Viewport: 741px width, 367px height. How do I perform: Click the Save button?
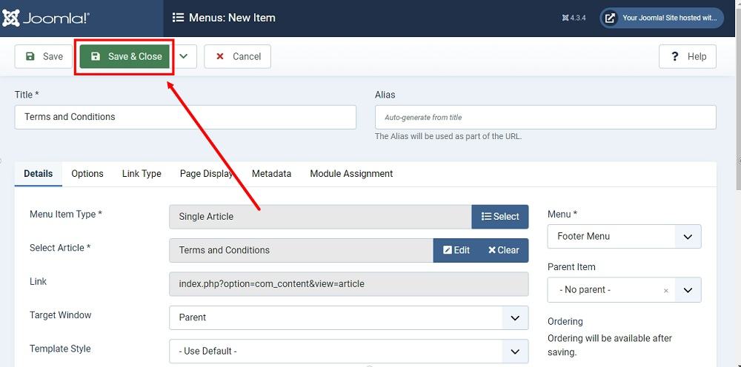point(44,57)
